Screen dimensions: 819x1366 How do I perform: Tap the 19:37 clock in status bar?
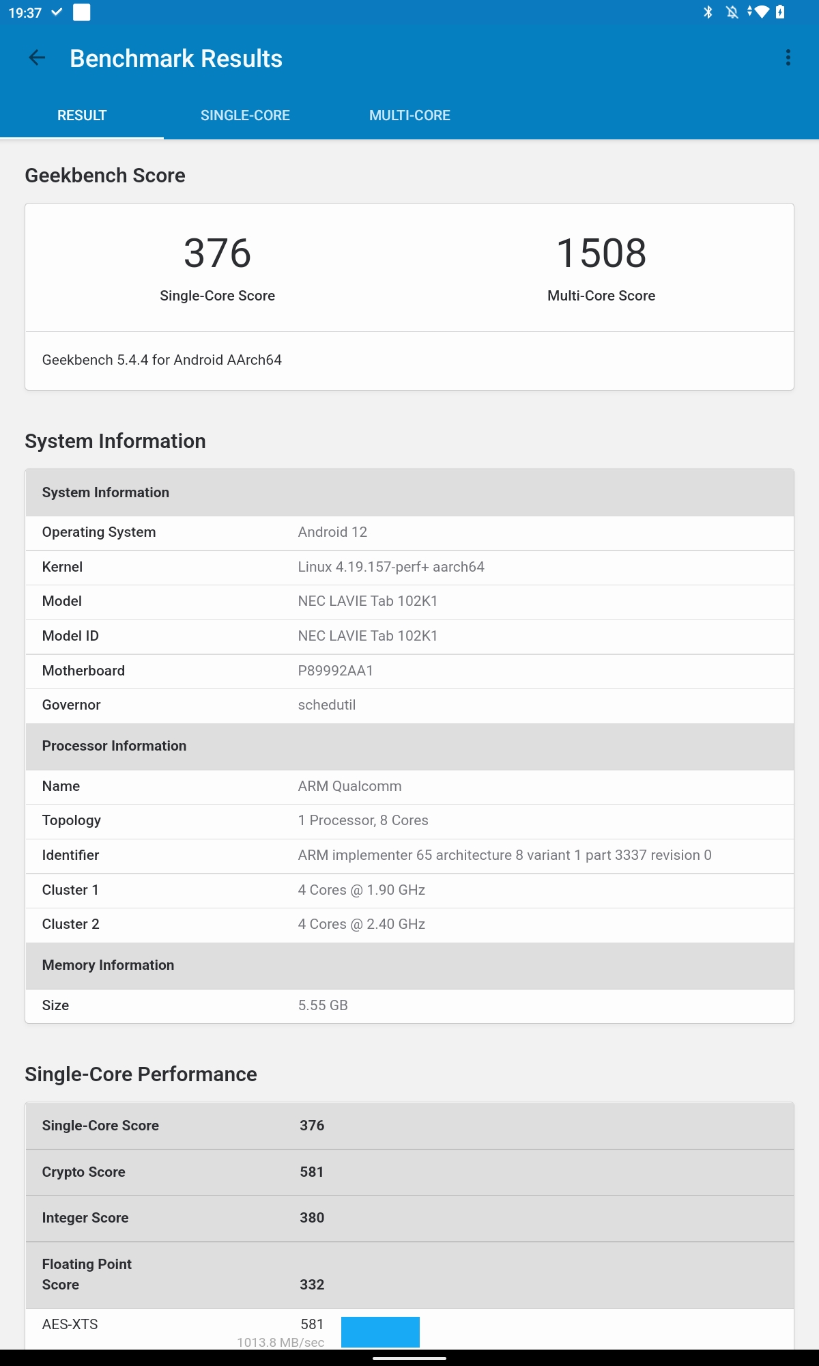[x=25, y=13]
